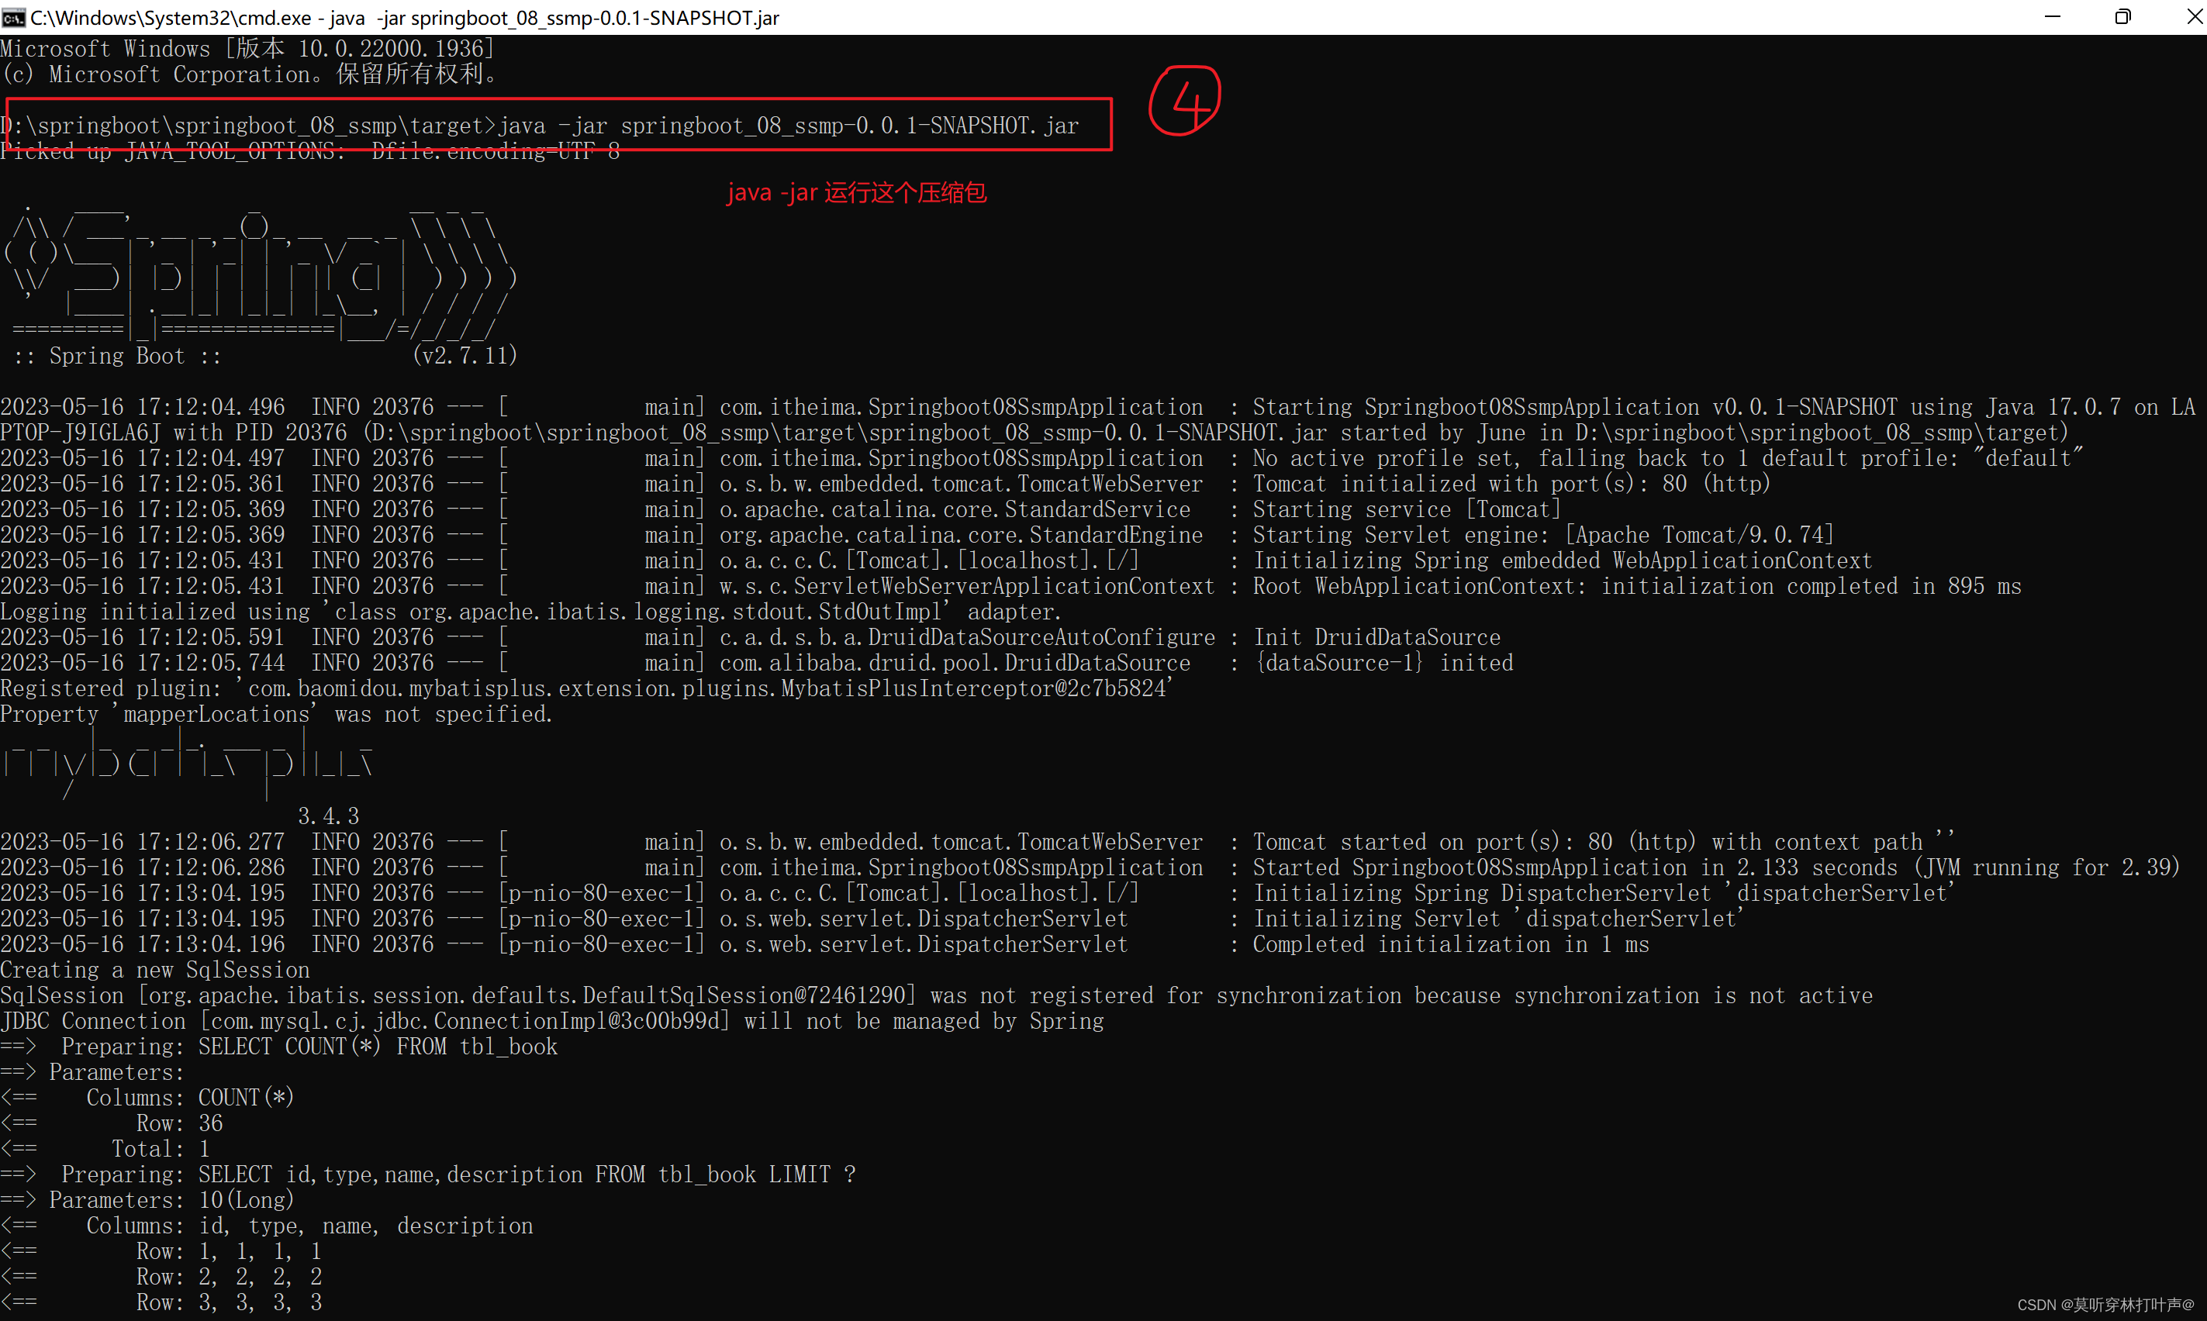
Task: Click the 'Registered plugin: MybatisPlusInterceptor' line
Action: pos(588,688)
